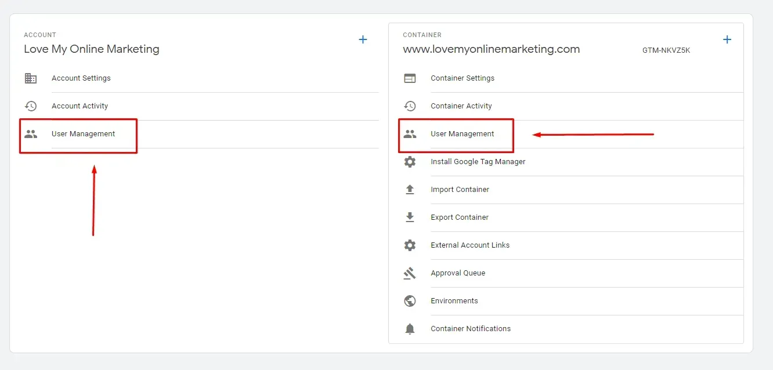Open Environments
The image size is (773, 370).
click(x=454, y=301)
